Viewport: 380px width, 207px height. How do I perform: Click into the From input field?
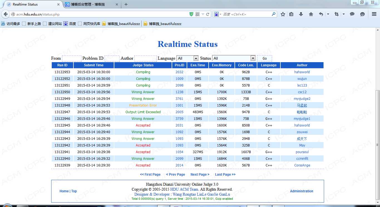(71, 58)
